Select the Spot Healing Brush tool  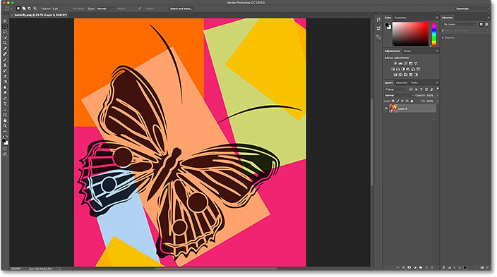point(5,54)
